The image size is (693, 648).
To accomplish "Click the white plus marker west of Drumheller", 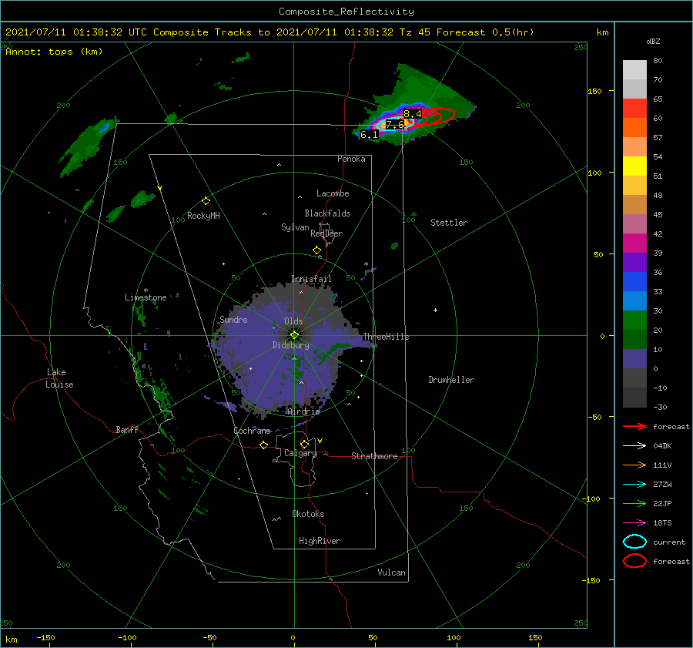I will (435, 310).
